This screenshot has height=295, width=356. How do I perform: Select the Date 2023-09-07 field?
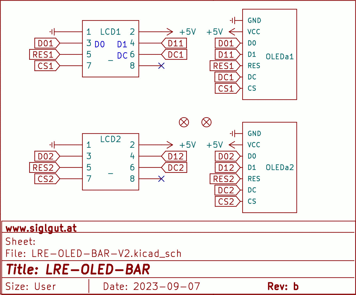click(x=151, y=286)
